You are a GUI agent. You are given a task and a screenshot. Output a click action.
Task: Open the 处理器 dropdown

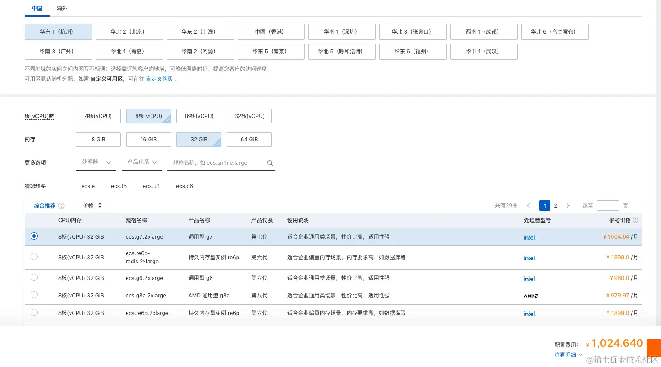96,162
